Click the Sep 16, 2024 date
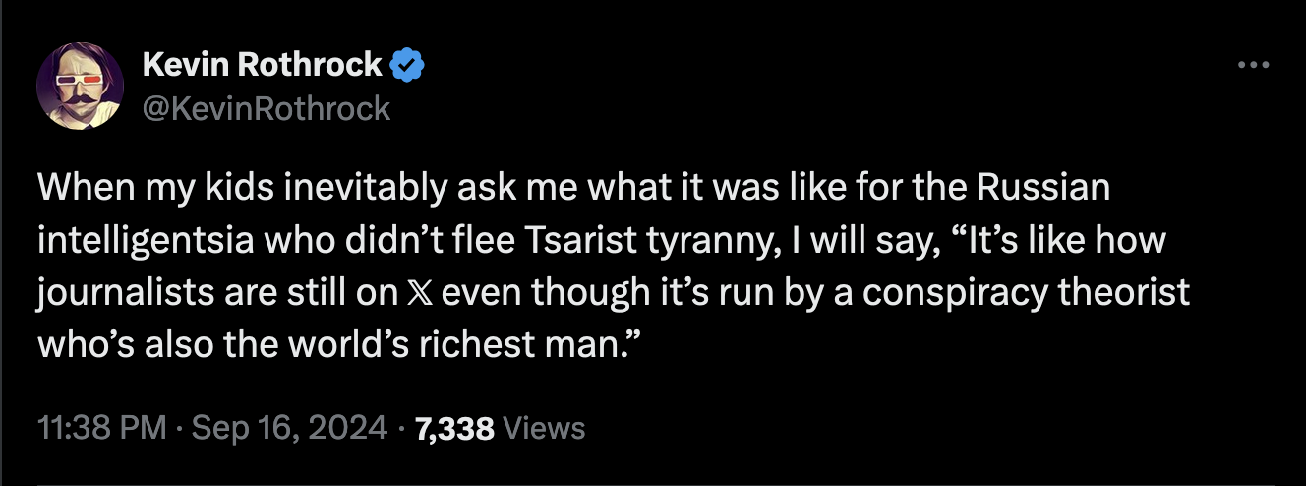1306x486 pixels. click(291, 428)
